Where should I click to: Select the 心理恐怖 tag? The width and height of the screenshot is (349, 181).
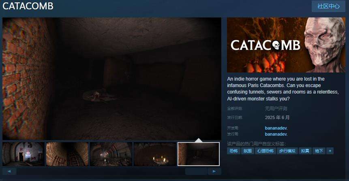[x=265, y=151]
